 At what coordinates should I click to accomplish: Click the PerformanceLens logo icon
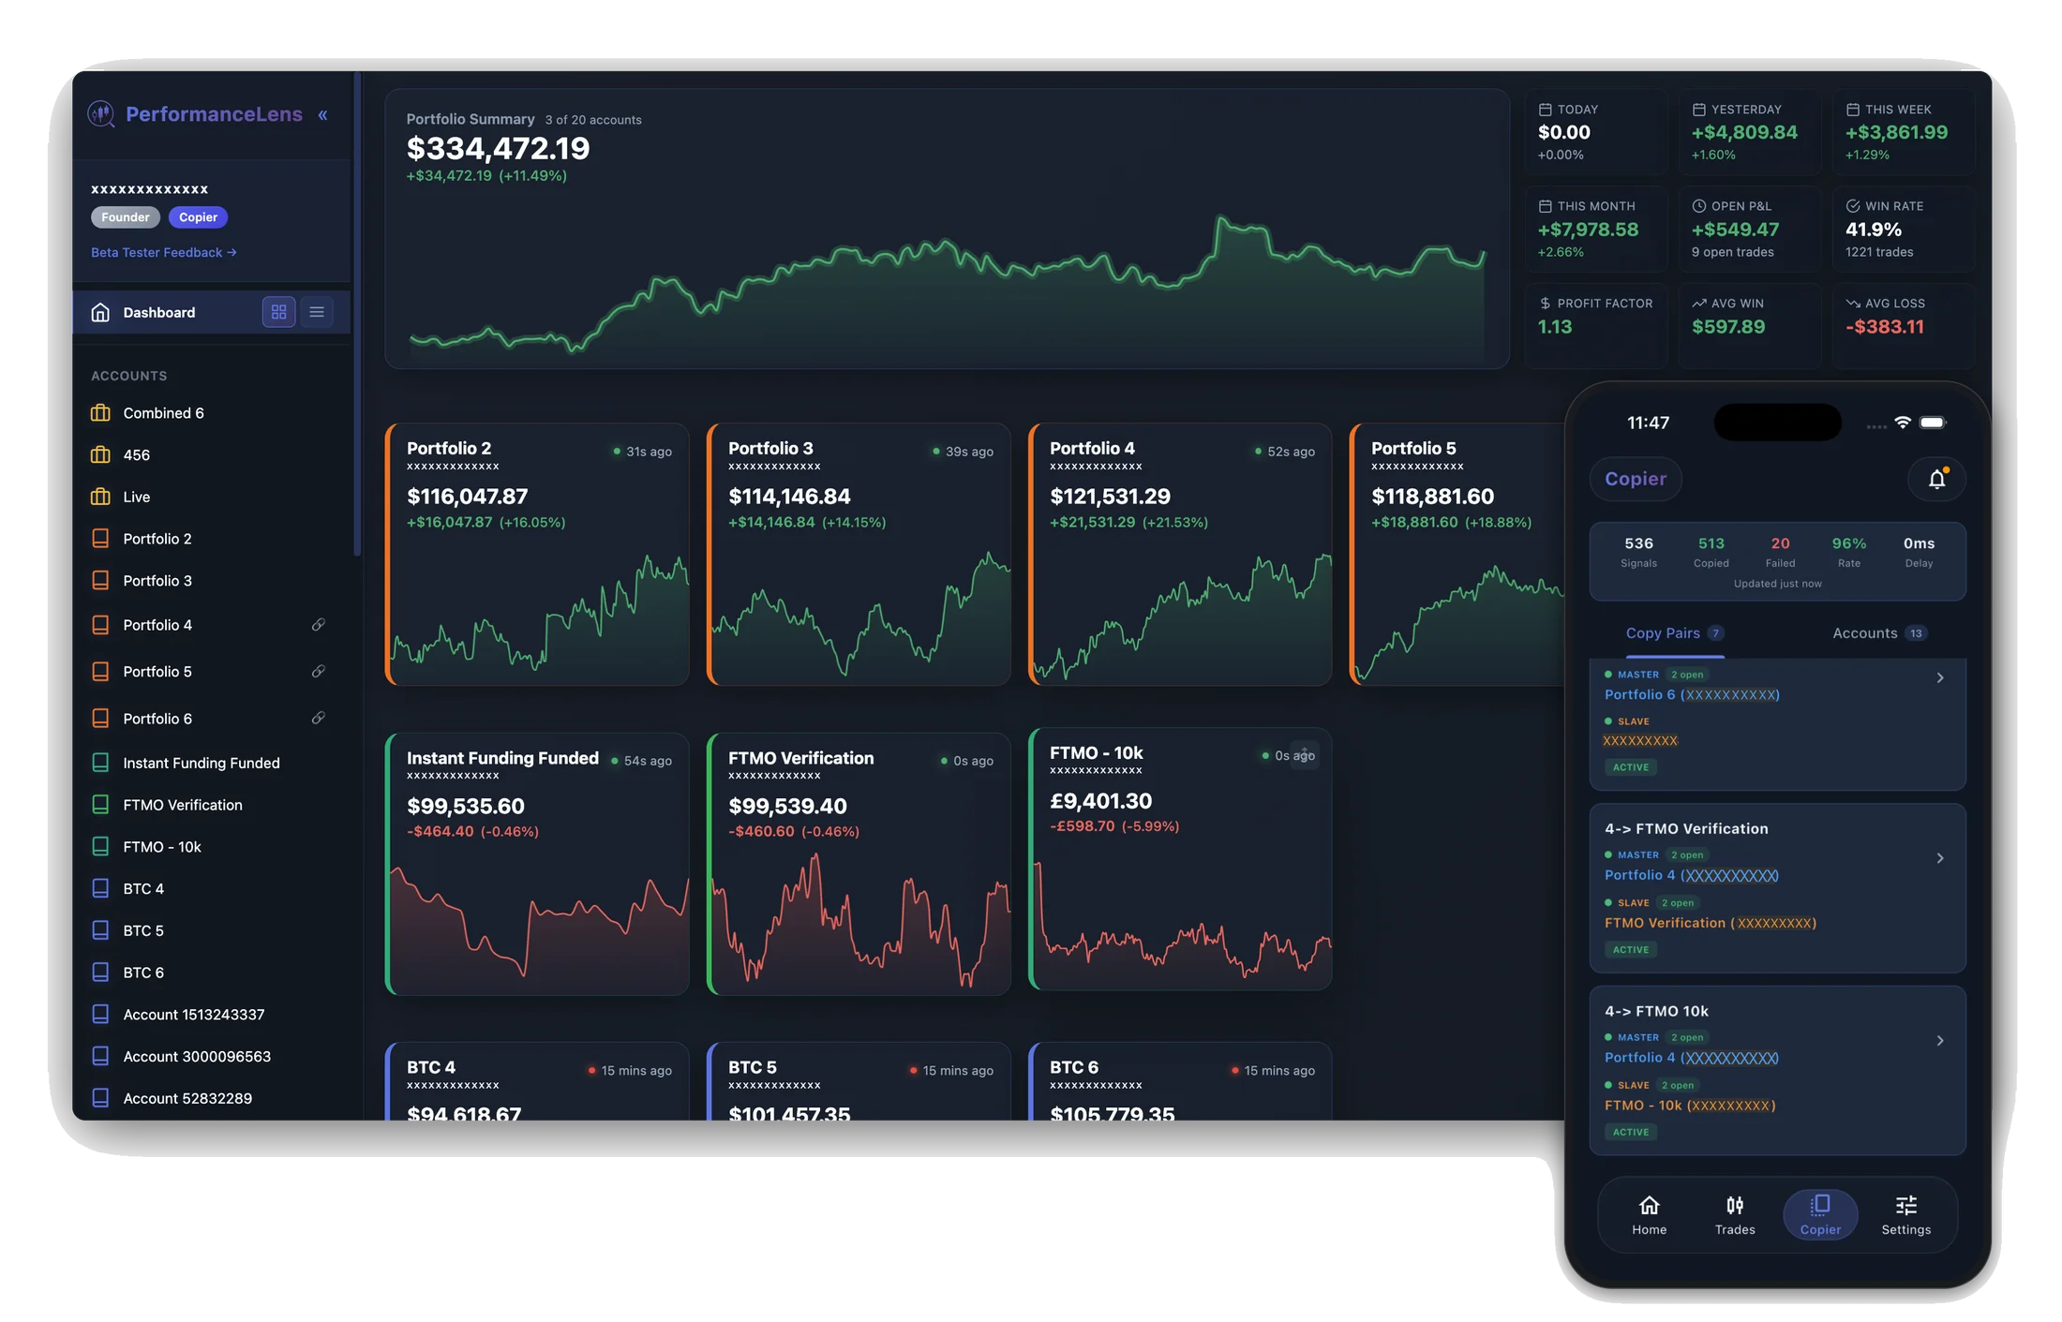tap(101, 114)
